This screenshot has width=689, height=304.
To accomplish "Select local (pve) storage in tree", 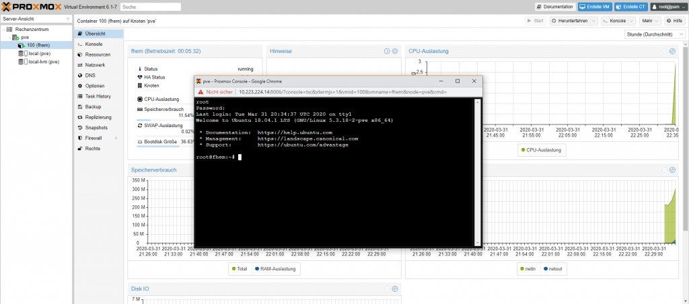I will tap(40, 54).
